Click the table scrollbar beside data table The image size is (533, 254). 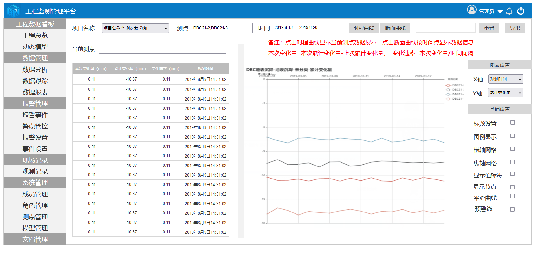point(241,140)
